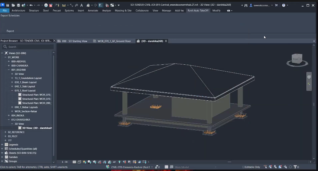Click the Unlocked 3D View house icon
The width and height of the screenshot is (318, 171).
(x=109, y=162)
